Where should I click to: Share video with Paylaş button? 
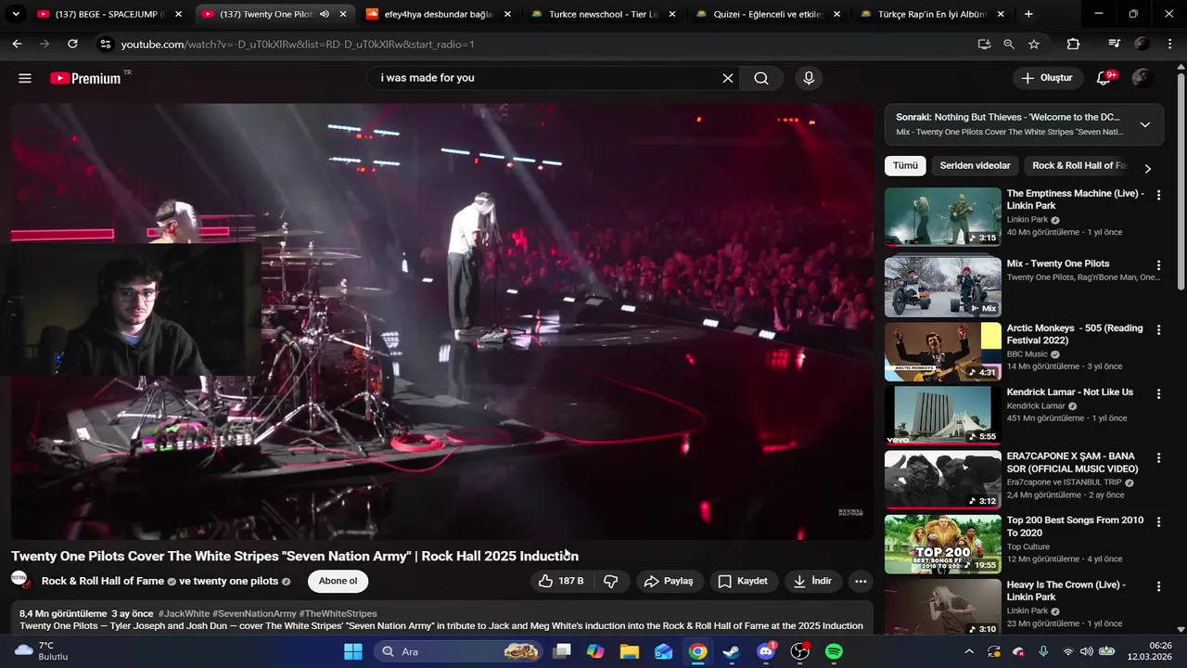point(669,581)
